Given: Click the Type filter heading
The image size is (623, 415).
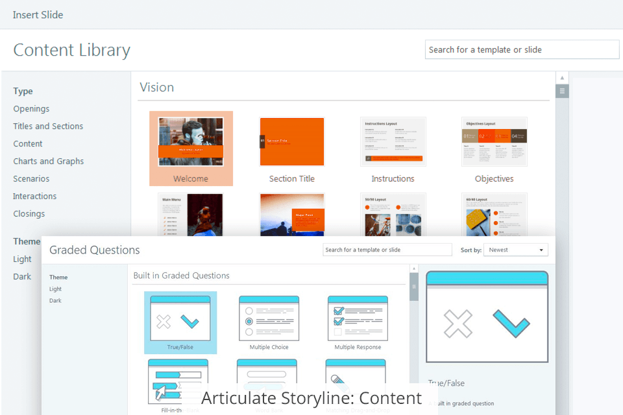Looking at the screenshot, I should (x=23, y=91).
